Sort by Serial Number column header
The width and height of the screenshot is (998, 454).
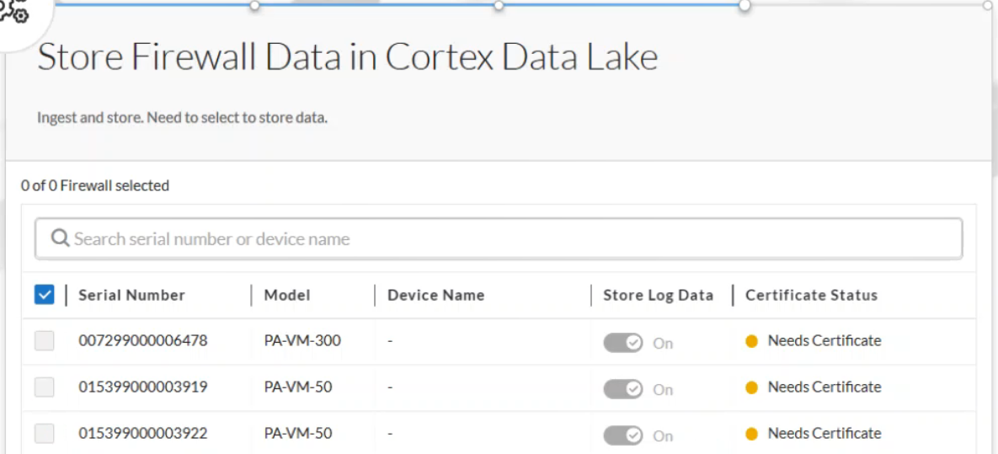pyautogui.click(x=131, y=295)
